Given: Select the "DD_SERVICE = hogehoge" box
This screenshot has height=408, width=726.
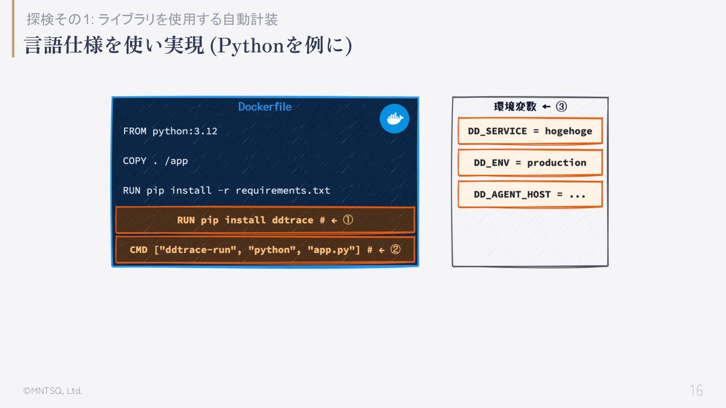Looking at the screenshot, I should pos(530,131).
